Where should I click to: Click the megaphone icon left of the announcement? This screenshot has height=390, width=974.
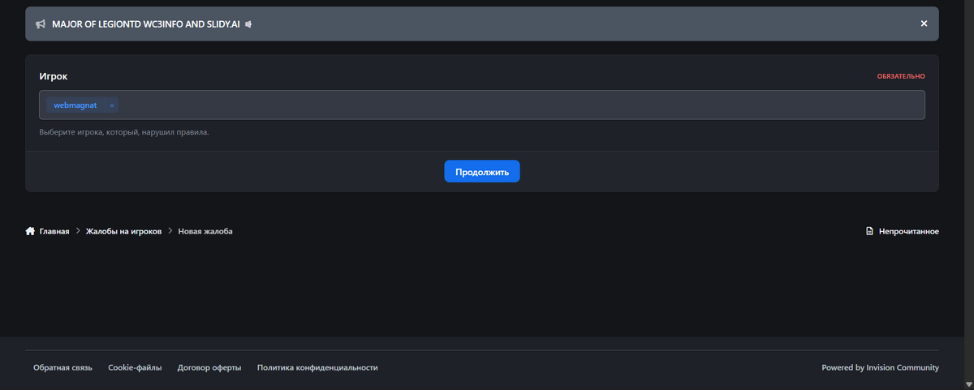(41, 24)
